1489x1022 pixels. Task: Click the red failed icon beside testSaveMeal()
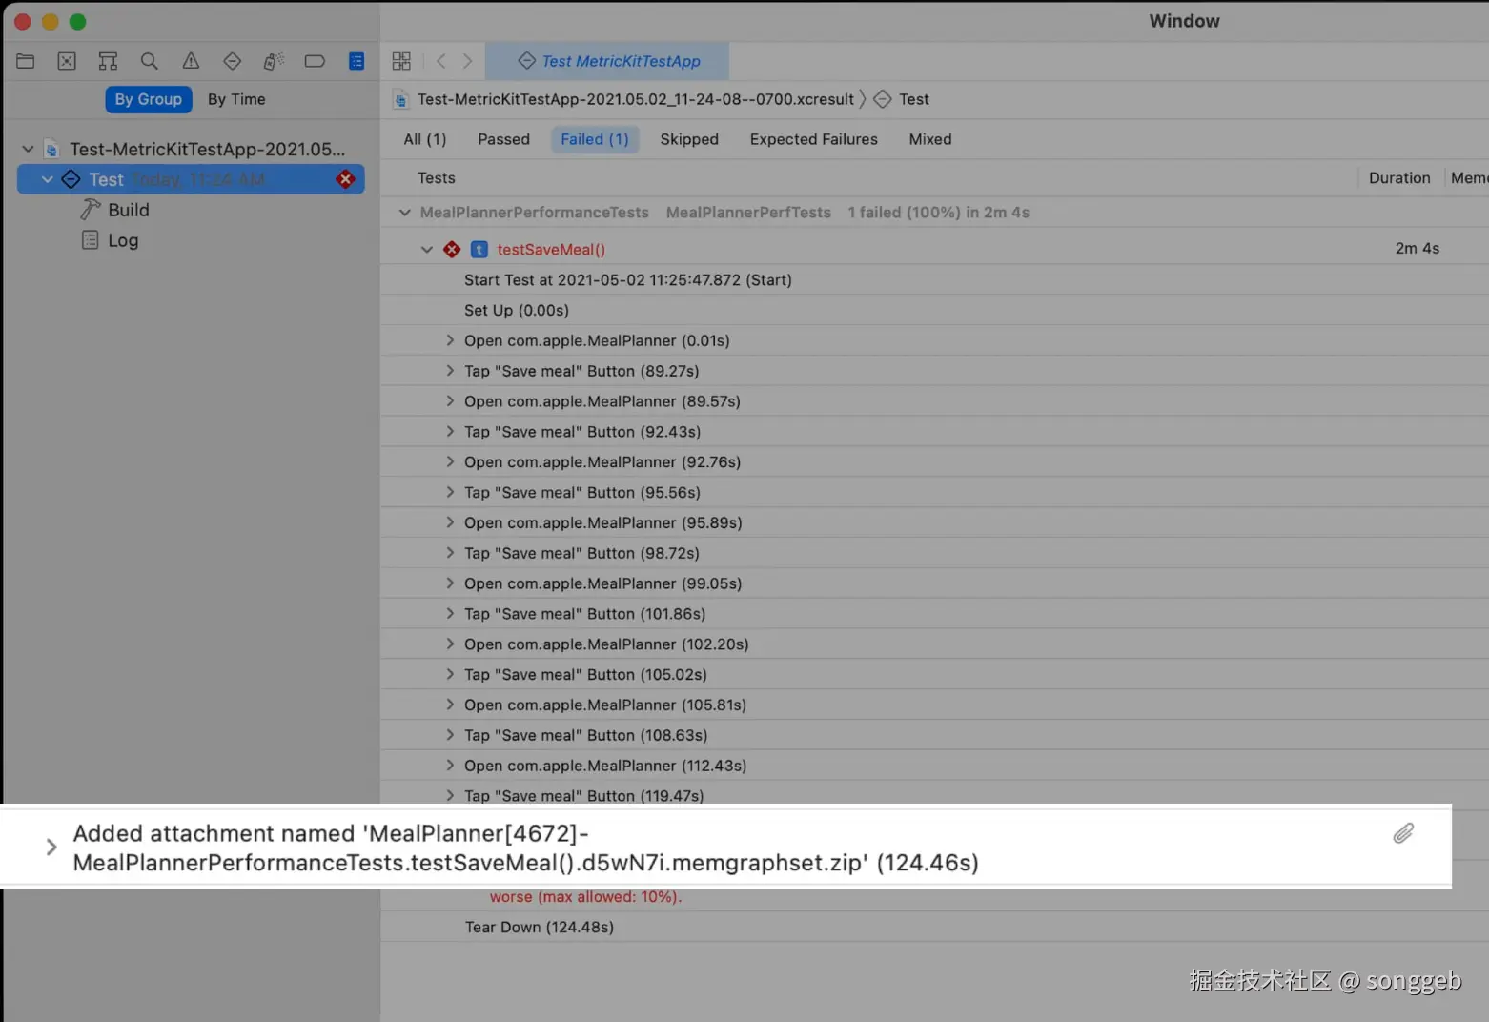452,250
